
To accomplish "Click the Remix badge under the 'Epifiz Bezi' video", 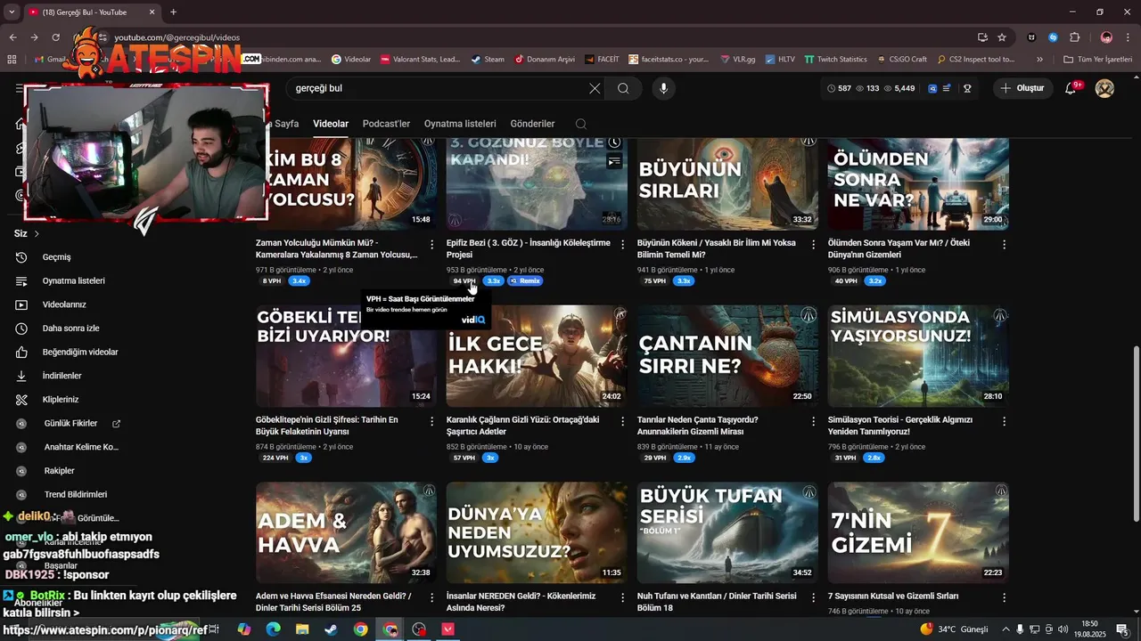I will [525, 280].
